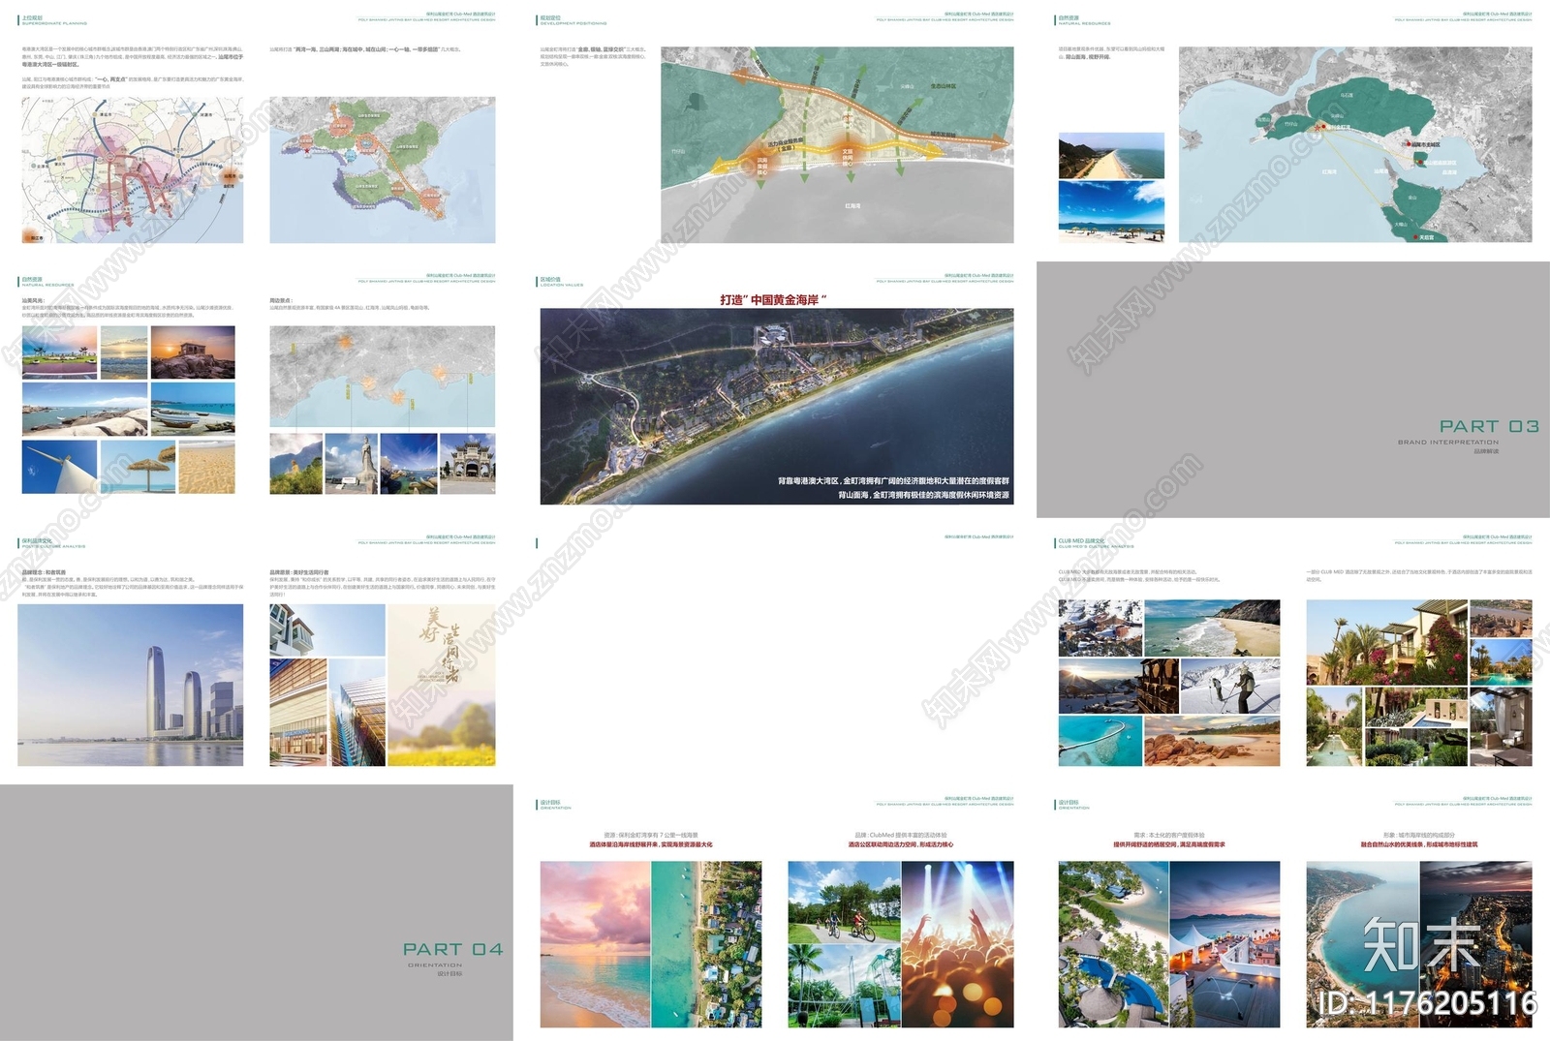Screen dimensions: 1550x1041
Task: Click the ORIENTATION subtitle under PART 04
Action: (435, 965)
